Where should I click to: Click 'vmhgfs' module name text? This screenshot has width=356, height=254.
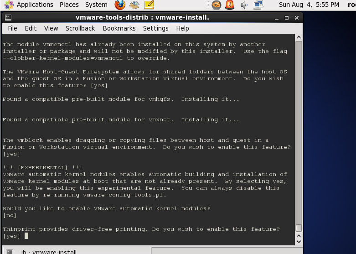pos(160,99)
